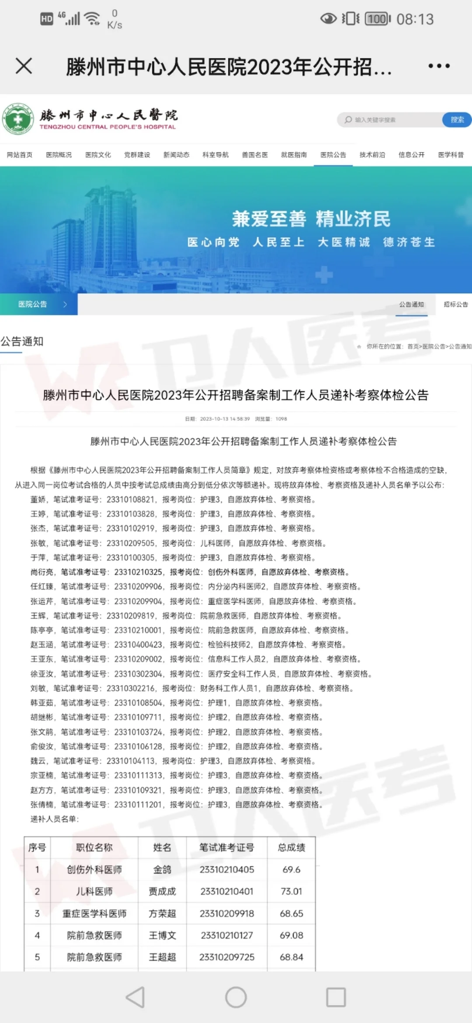The height and width of the screenshot is (1023, 472).
Task: Click the blue 搜索 search button
Action: [x=457, y=120]
